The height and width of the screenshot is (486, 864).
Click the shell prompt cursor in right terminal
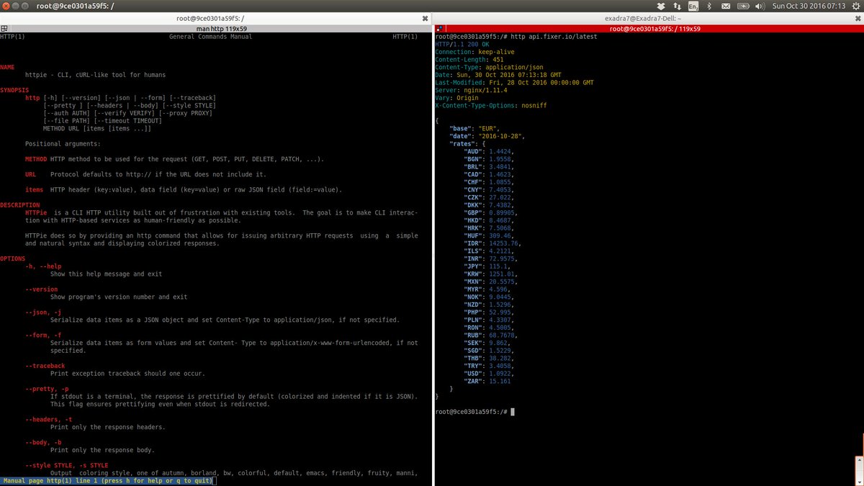click(x=513, y=412)
